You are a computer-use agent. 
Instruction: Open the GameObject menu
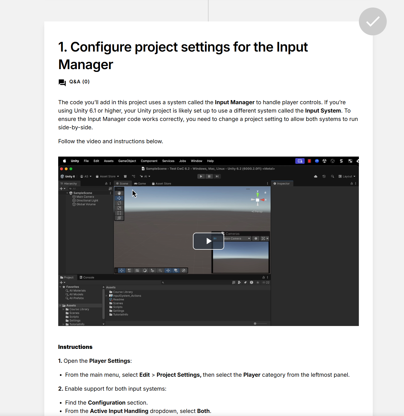pos(127,161)
